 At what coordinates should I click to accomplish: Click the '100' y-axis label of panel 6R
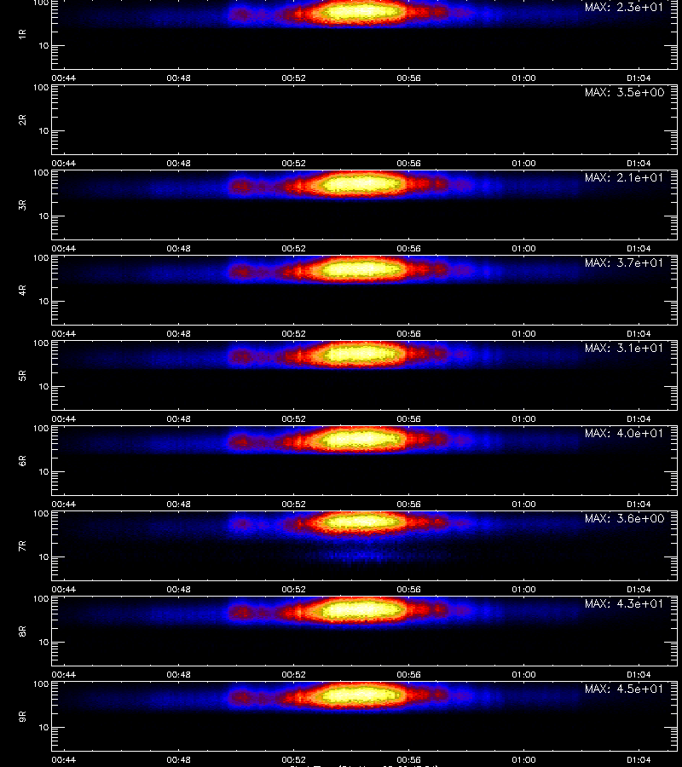(41, 429)
